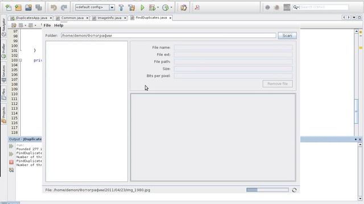Close the Common.java tab
364x204 pixels.
tap(87, 18)
